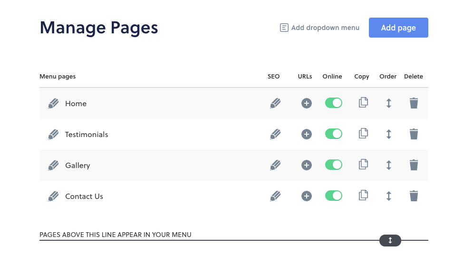Image resolution: width=473 pixels, height=256 pixels.
Task: Click the Add page button
Action: coord(398,28)
